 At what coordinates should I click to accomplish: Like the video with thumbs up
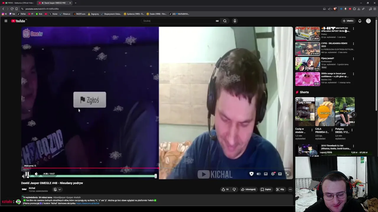[225, 189]
